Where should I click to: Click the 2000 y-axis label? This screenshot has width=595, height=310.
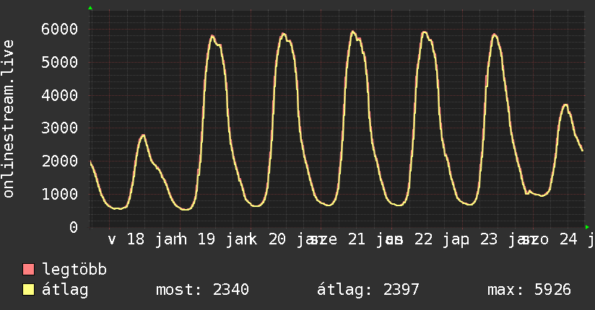coord(60,161)
